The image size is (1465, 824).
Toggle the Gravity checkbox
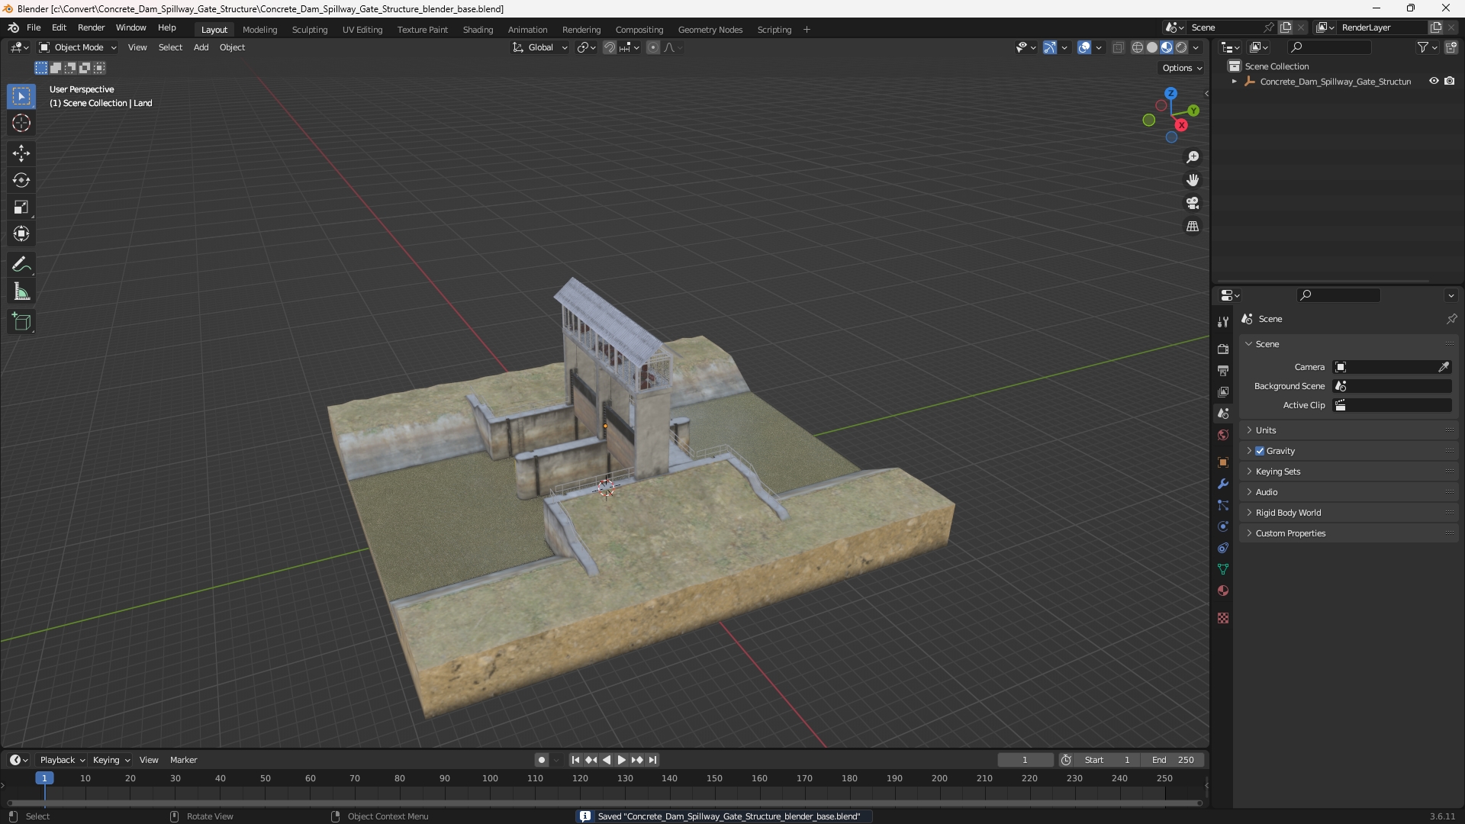(x=1260, y=451)
